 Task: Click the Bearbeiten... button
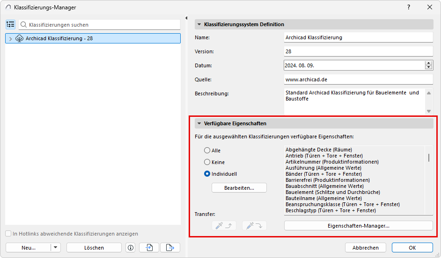click(239, 188)
